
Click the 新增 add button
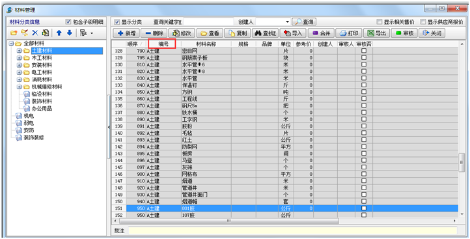point(126,33)
